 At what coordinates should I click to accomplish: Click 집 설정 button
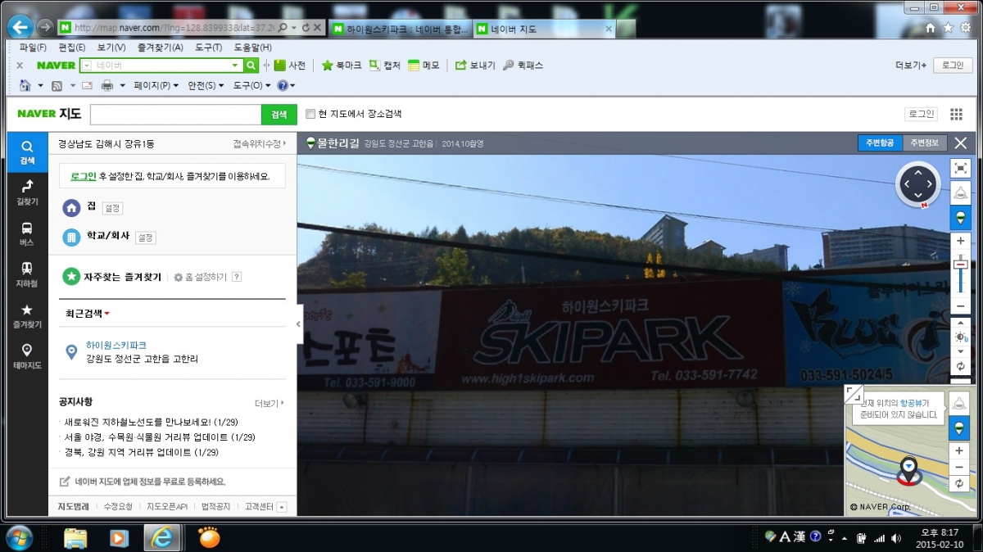tap(112, 209)
